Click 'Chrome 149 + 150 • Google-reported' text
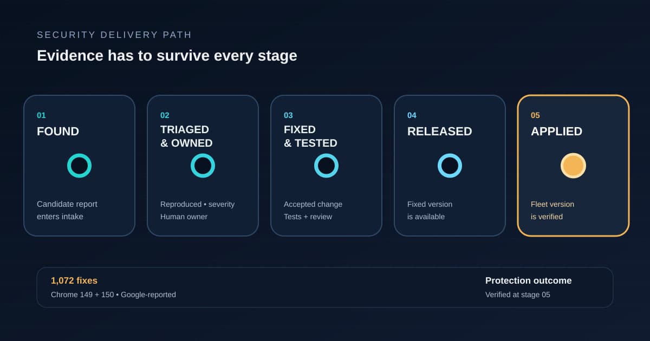The width and height of the screenshot is (650, 341). pos(113,294)
